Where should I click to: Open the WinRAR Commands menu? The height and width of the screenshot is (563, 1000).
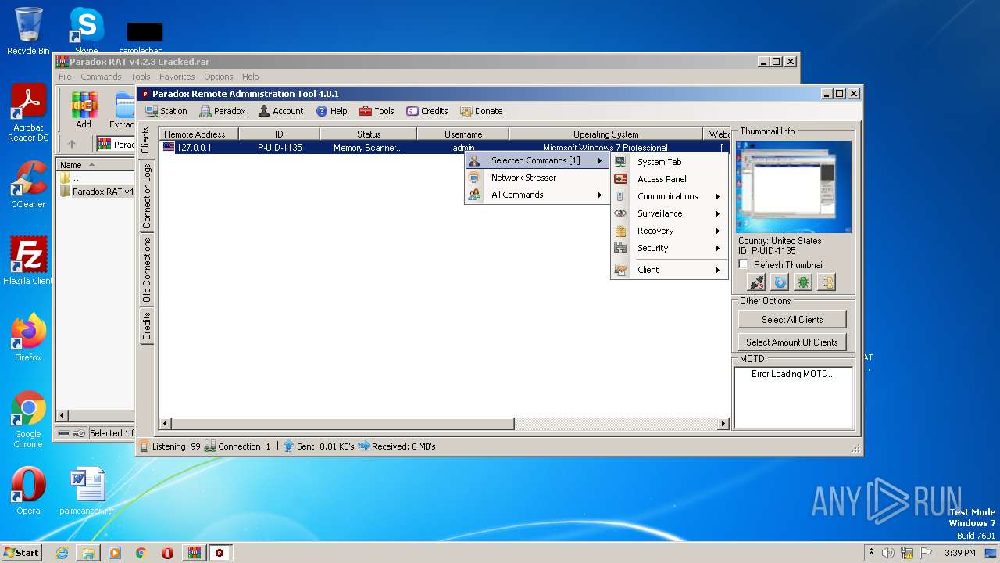(101, 77)
